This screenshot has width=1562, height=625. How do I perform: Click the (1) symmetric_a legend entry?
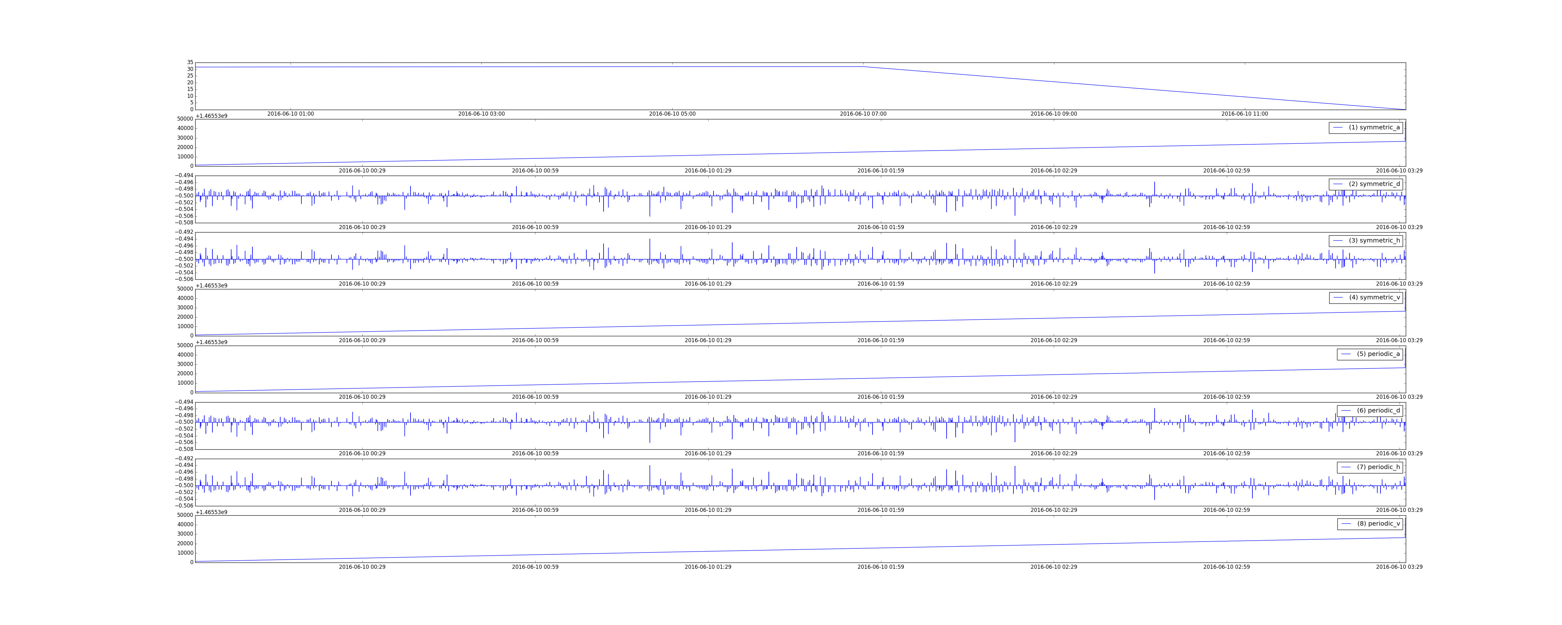pyautogui.click(x=1366, y=127)
